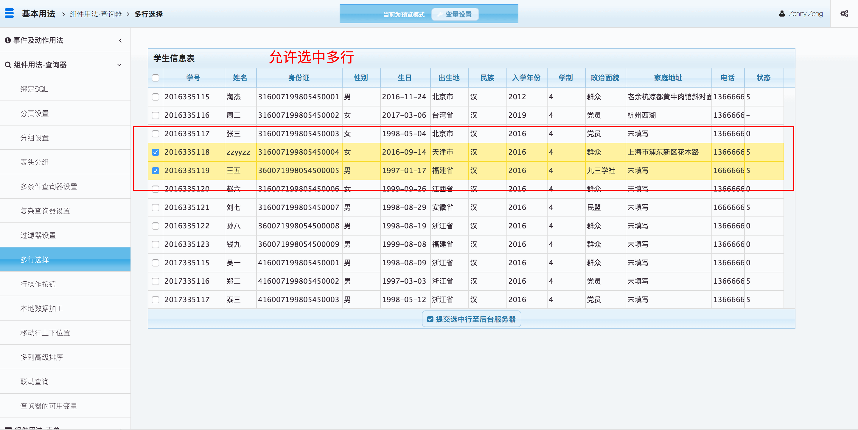Click the 上海市浦东新区花木路 address cell

663,152
